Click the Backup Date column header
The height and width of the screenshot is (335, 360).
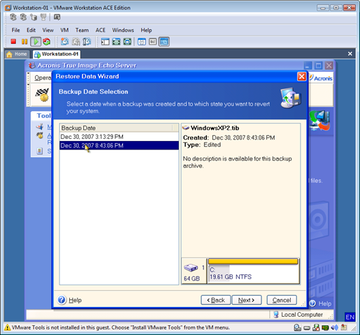(x=116, y=128)
